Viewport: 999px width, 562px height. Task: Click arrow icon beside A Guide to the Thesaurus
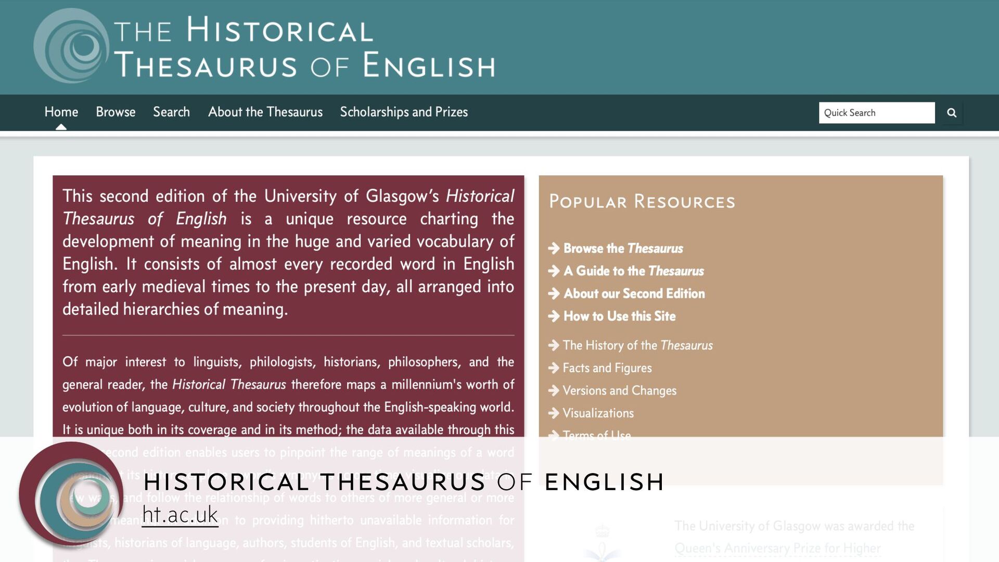[x=554, y=271]
